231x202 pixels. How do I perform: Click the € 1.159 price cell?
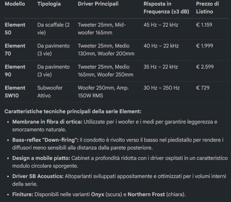click(204, 25)
